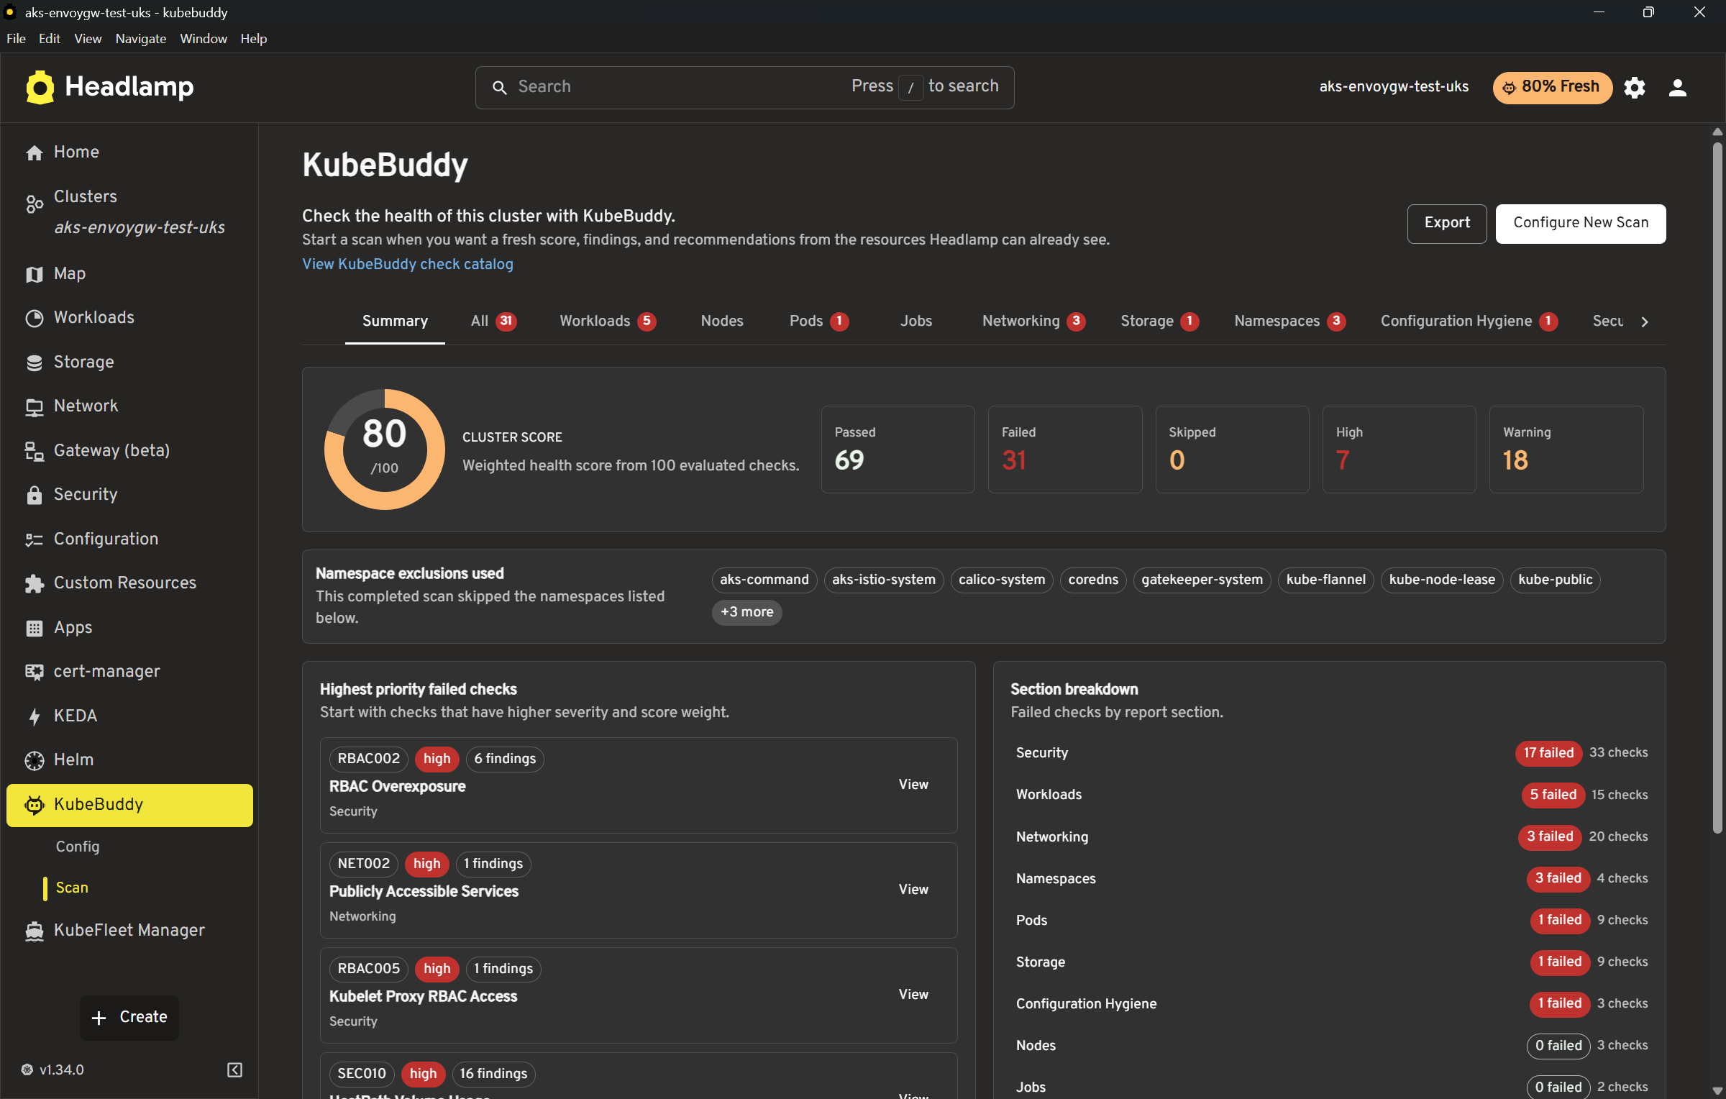Click the Configuration sidebar icon
The width and height of the screenshot is (1726, 1099).
pos(34,539)
